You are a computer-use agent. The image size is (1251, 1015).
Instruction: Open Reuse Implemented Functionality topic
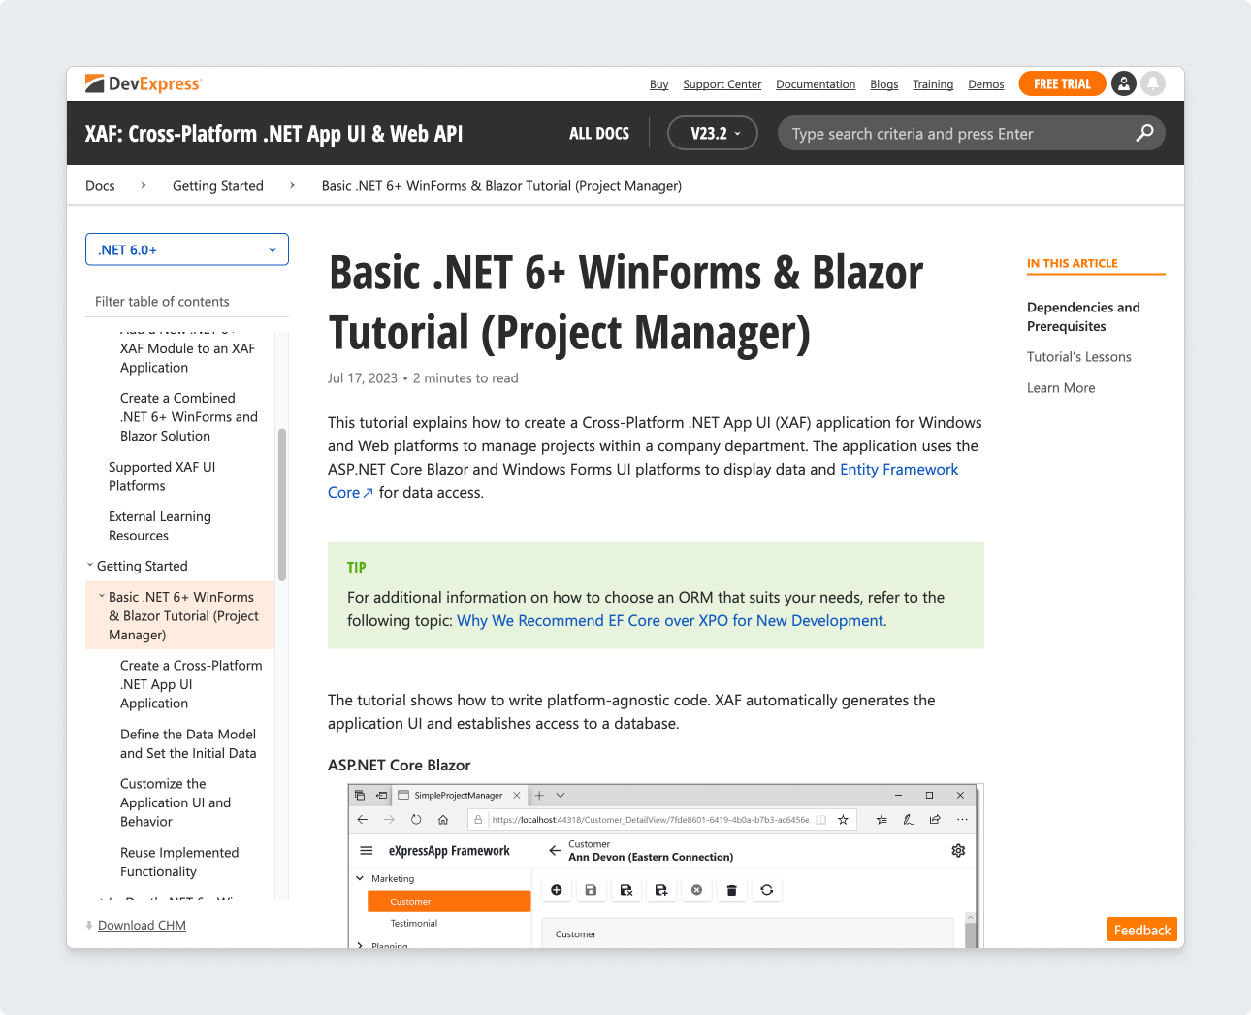(x=179, y=862)
